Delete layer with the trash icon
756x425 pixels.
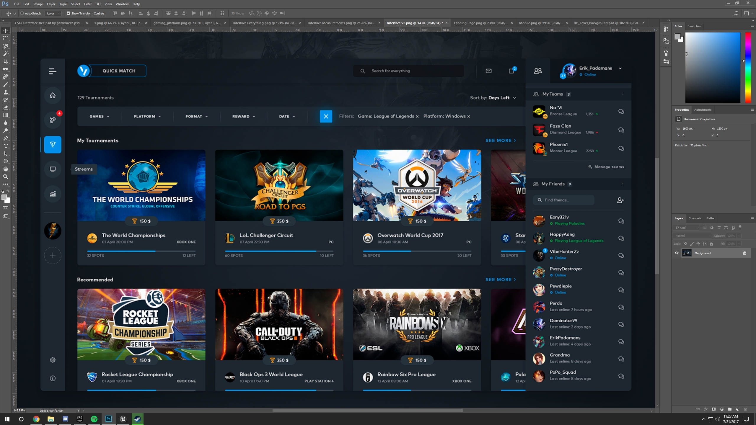pos(745,409)
